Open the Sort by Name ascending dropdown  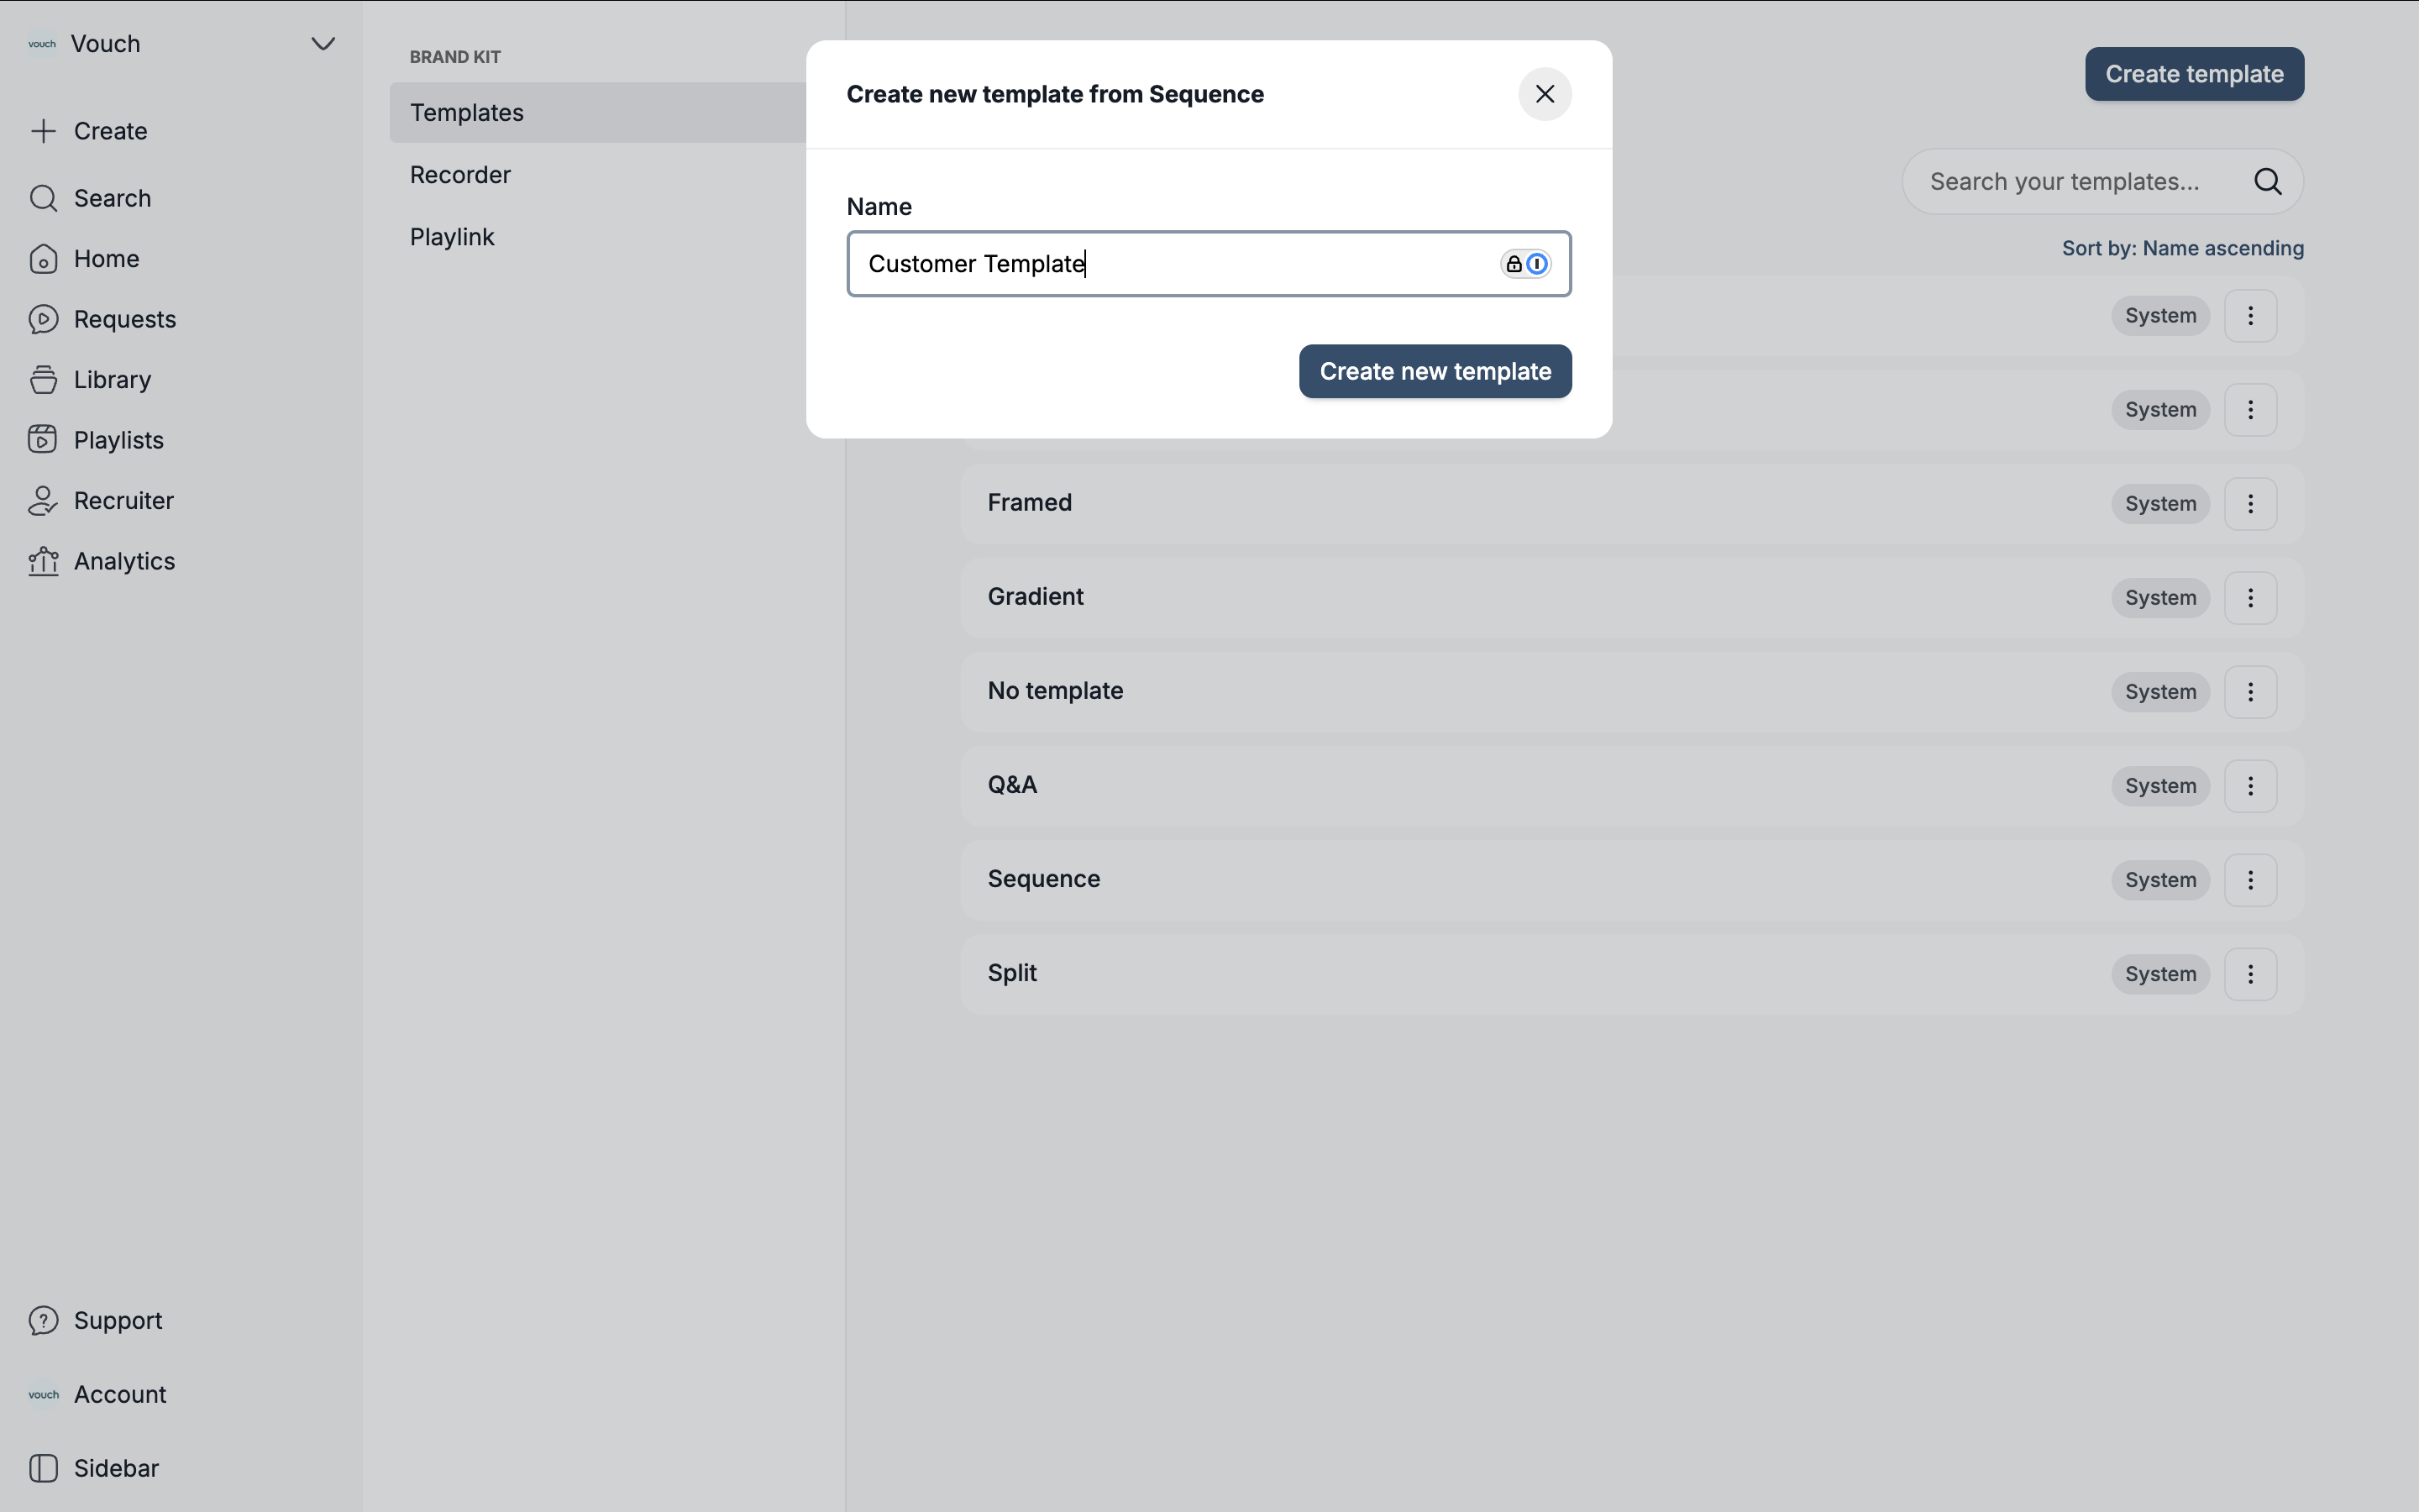point(2182,248)
